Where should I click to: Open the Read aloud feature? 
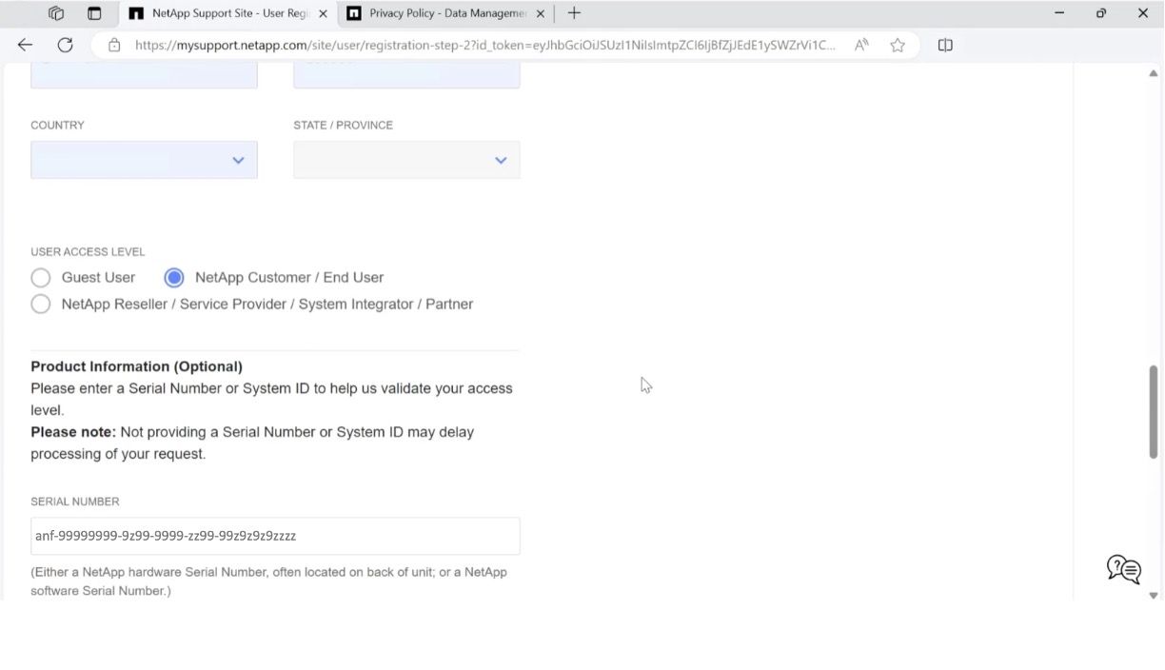(x=859, y=44)
